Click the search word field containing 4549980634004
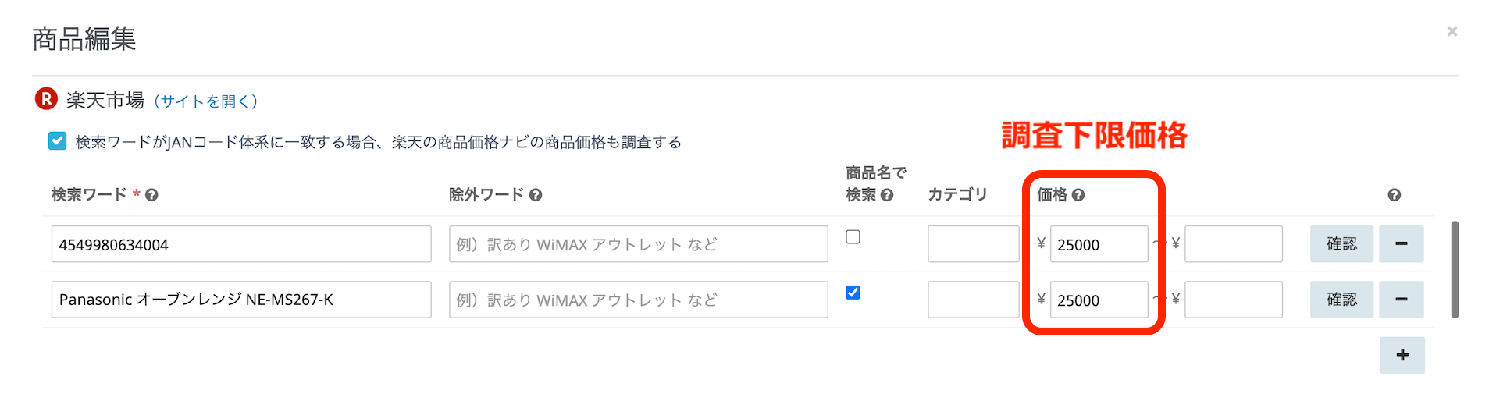Viewport: 1489px width, 394px height. pyautogui.click(x=241, y=244)
